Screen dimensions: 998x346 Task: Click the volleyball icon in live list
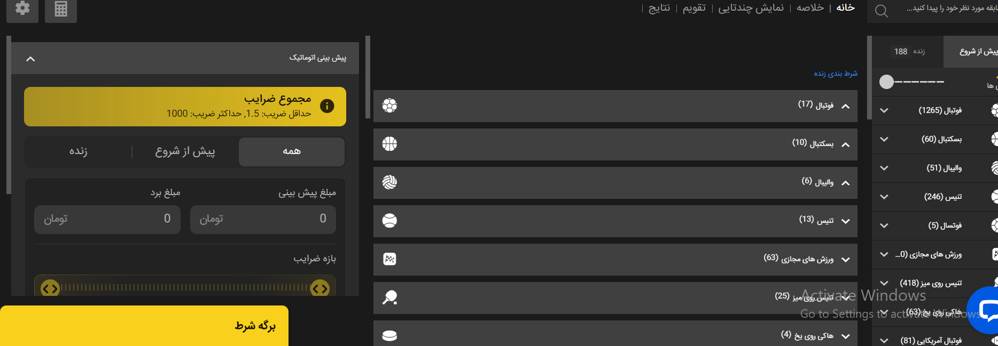tap(389, 182)
